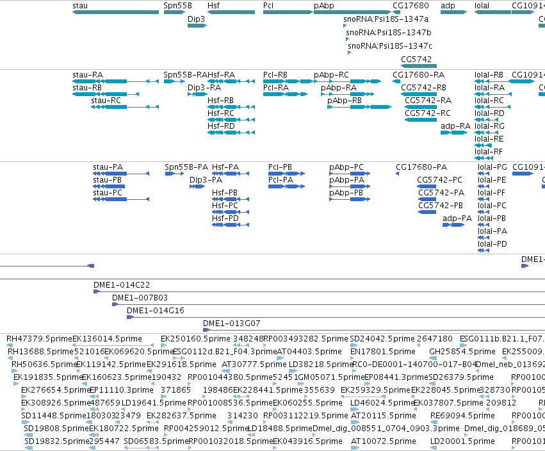Click the stau-PB protein feature
Viewport: 545px width, 451px height.
click(109, 186)
